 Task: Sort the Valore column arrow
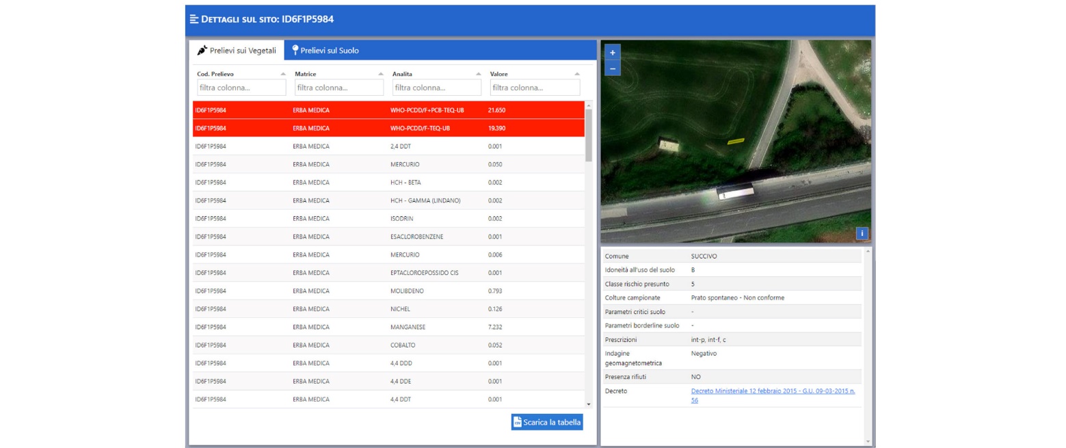pyautogui.click(x=576, y=74)
